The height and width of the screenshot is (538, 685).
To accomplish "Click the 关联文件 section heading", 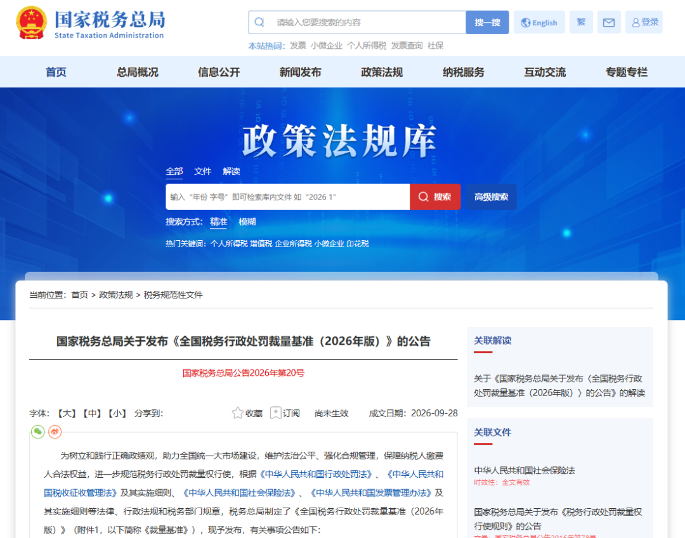I will click(492, 432).
